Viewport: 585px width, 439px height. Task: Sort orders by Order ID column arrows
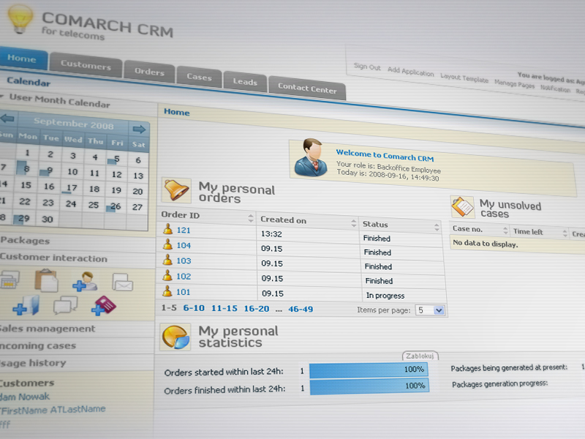click(251, 218)
